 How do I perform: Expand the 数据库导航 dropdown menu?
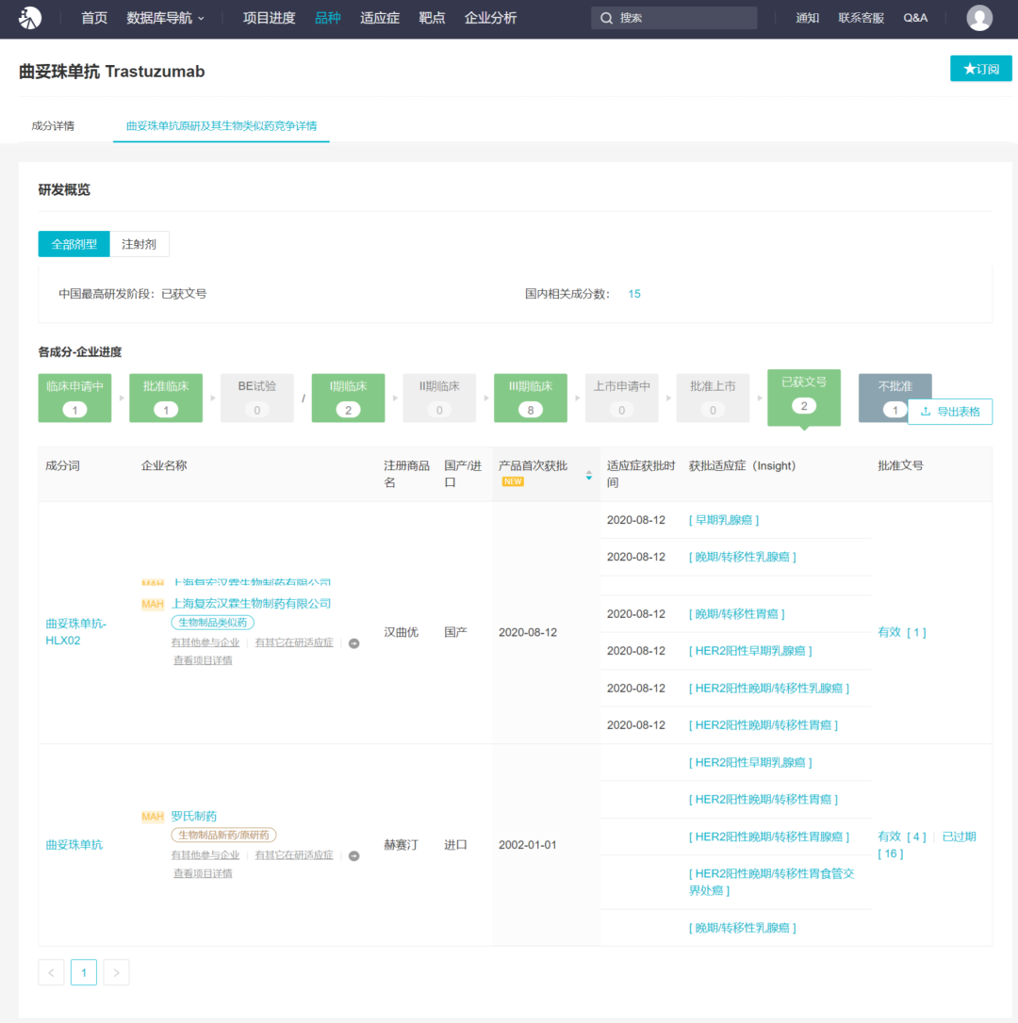tap(165, 18)
